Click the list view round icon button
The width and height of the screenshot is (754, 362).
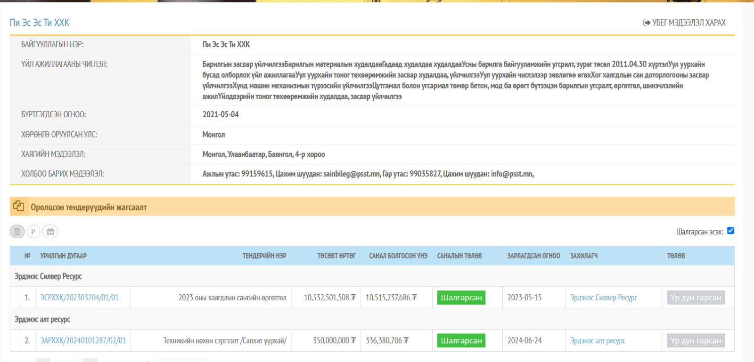pyautogui.click(x=17, y=232)
